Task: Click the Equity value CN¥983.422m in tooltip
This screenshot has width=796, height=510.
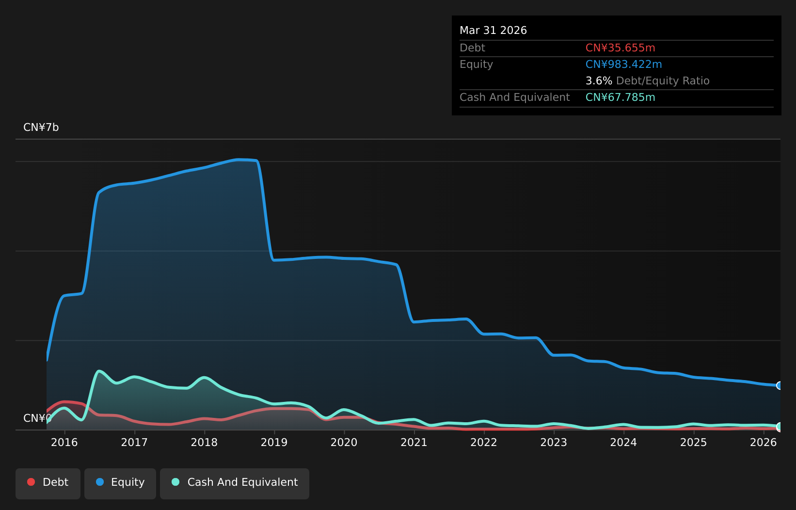Action: 624,64
